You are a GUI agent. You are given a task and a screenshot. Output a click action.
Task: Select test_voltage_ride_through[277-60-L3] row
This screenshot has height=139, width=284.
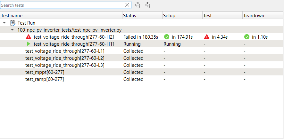(x=65, y=65)
